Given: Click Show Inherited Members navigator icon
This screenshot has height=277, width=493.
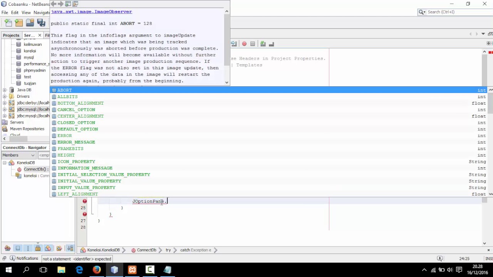Looking at the screenshot, I should (7, 248).
